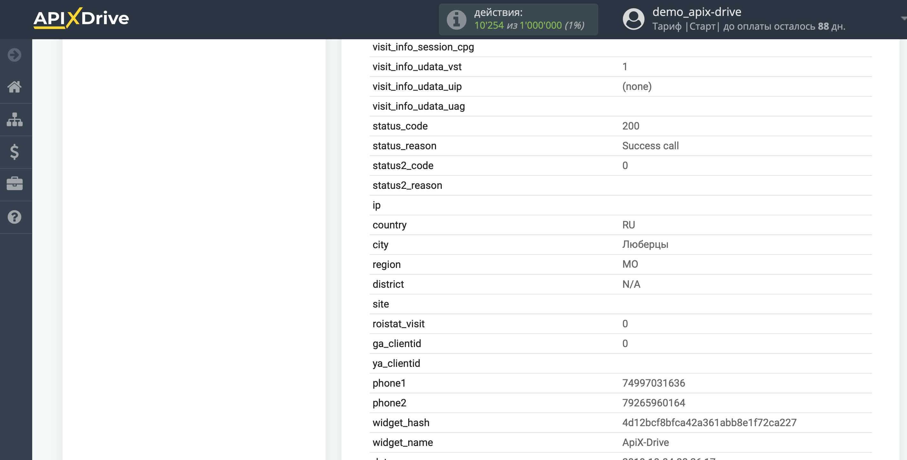This screenshot has width=907, height=460.
Task: Click the Success call value
Action: click(650, 146)
